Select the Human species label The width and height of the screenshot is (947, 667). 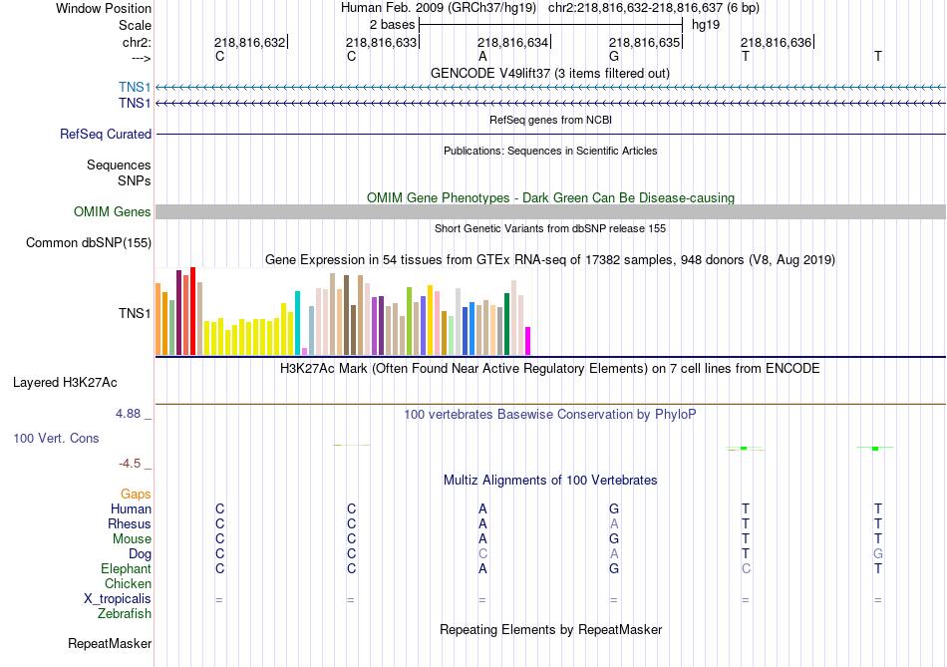click(131, 508)
